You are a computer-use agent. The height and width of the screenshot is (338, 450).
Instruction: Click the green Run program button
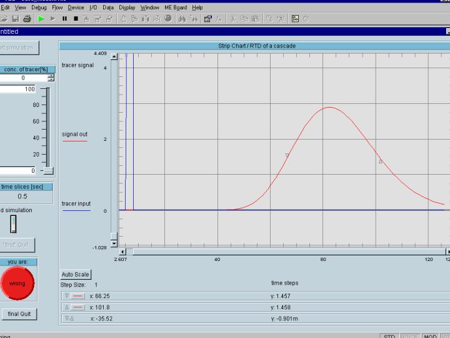[41, 19]
